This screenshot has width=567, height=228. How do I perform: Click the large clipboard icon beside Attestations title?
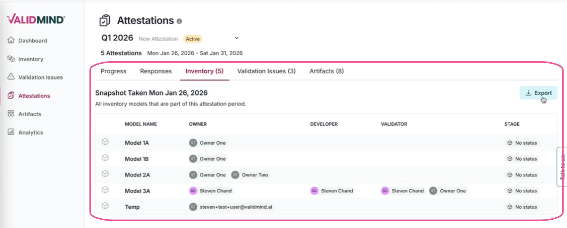[x=105, y=20]
